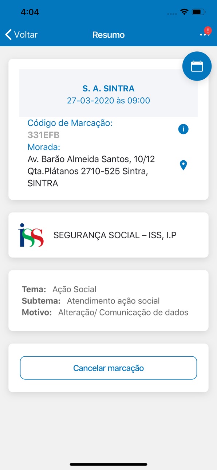Tap the Resumo page title

108,35
